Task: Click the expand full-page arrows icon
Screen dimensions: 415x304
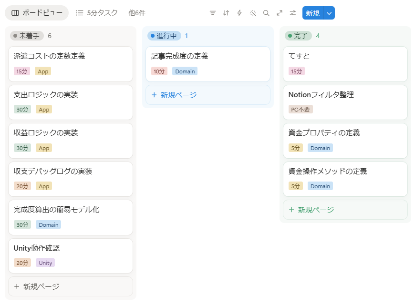Action: point(280,13)
